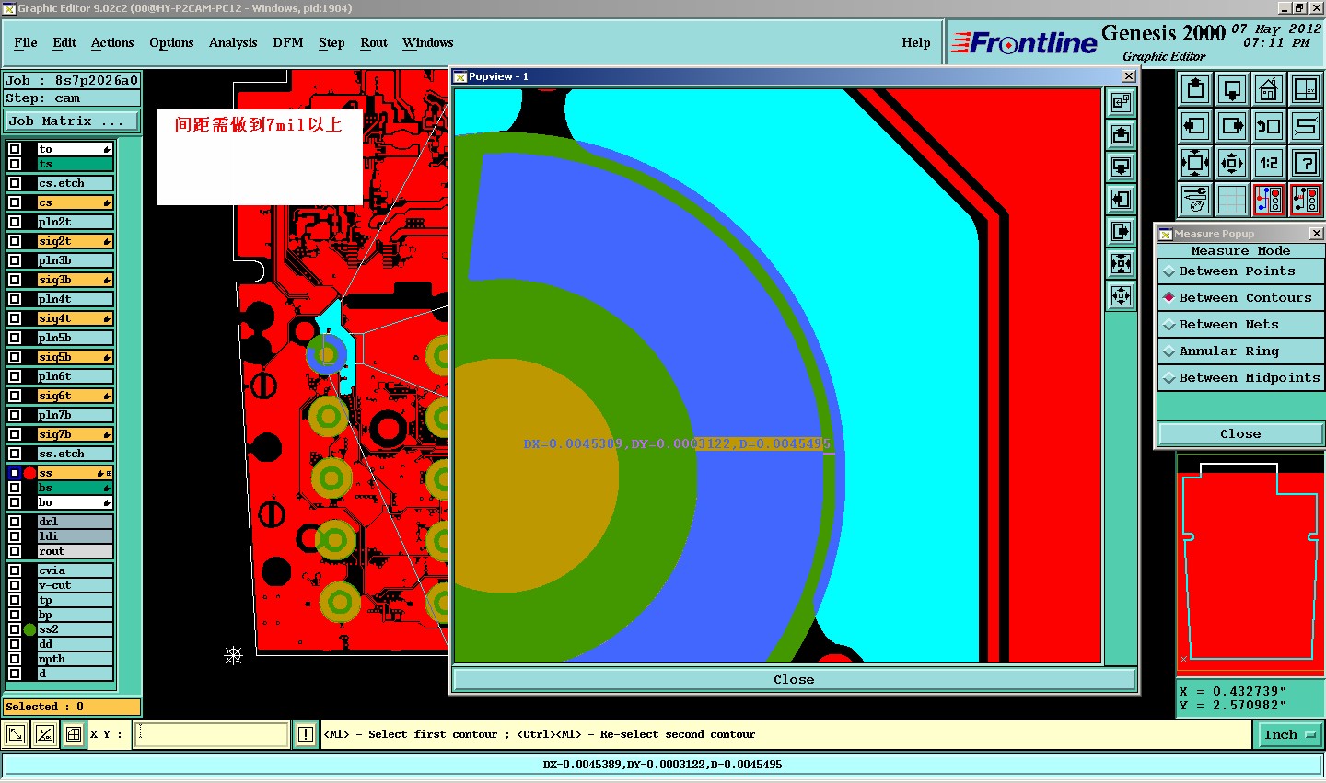Screen dimensions: 1326x783
Task: Toggle display checkbox for layer drl
Action: pyautogui.click(x=15, y=522)
